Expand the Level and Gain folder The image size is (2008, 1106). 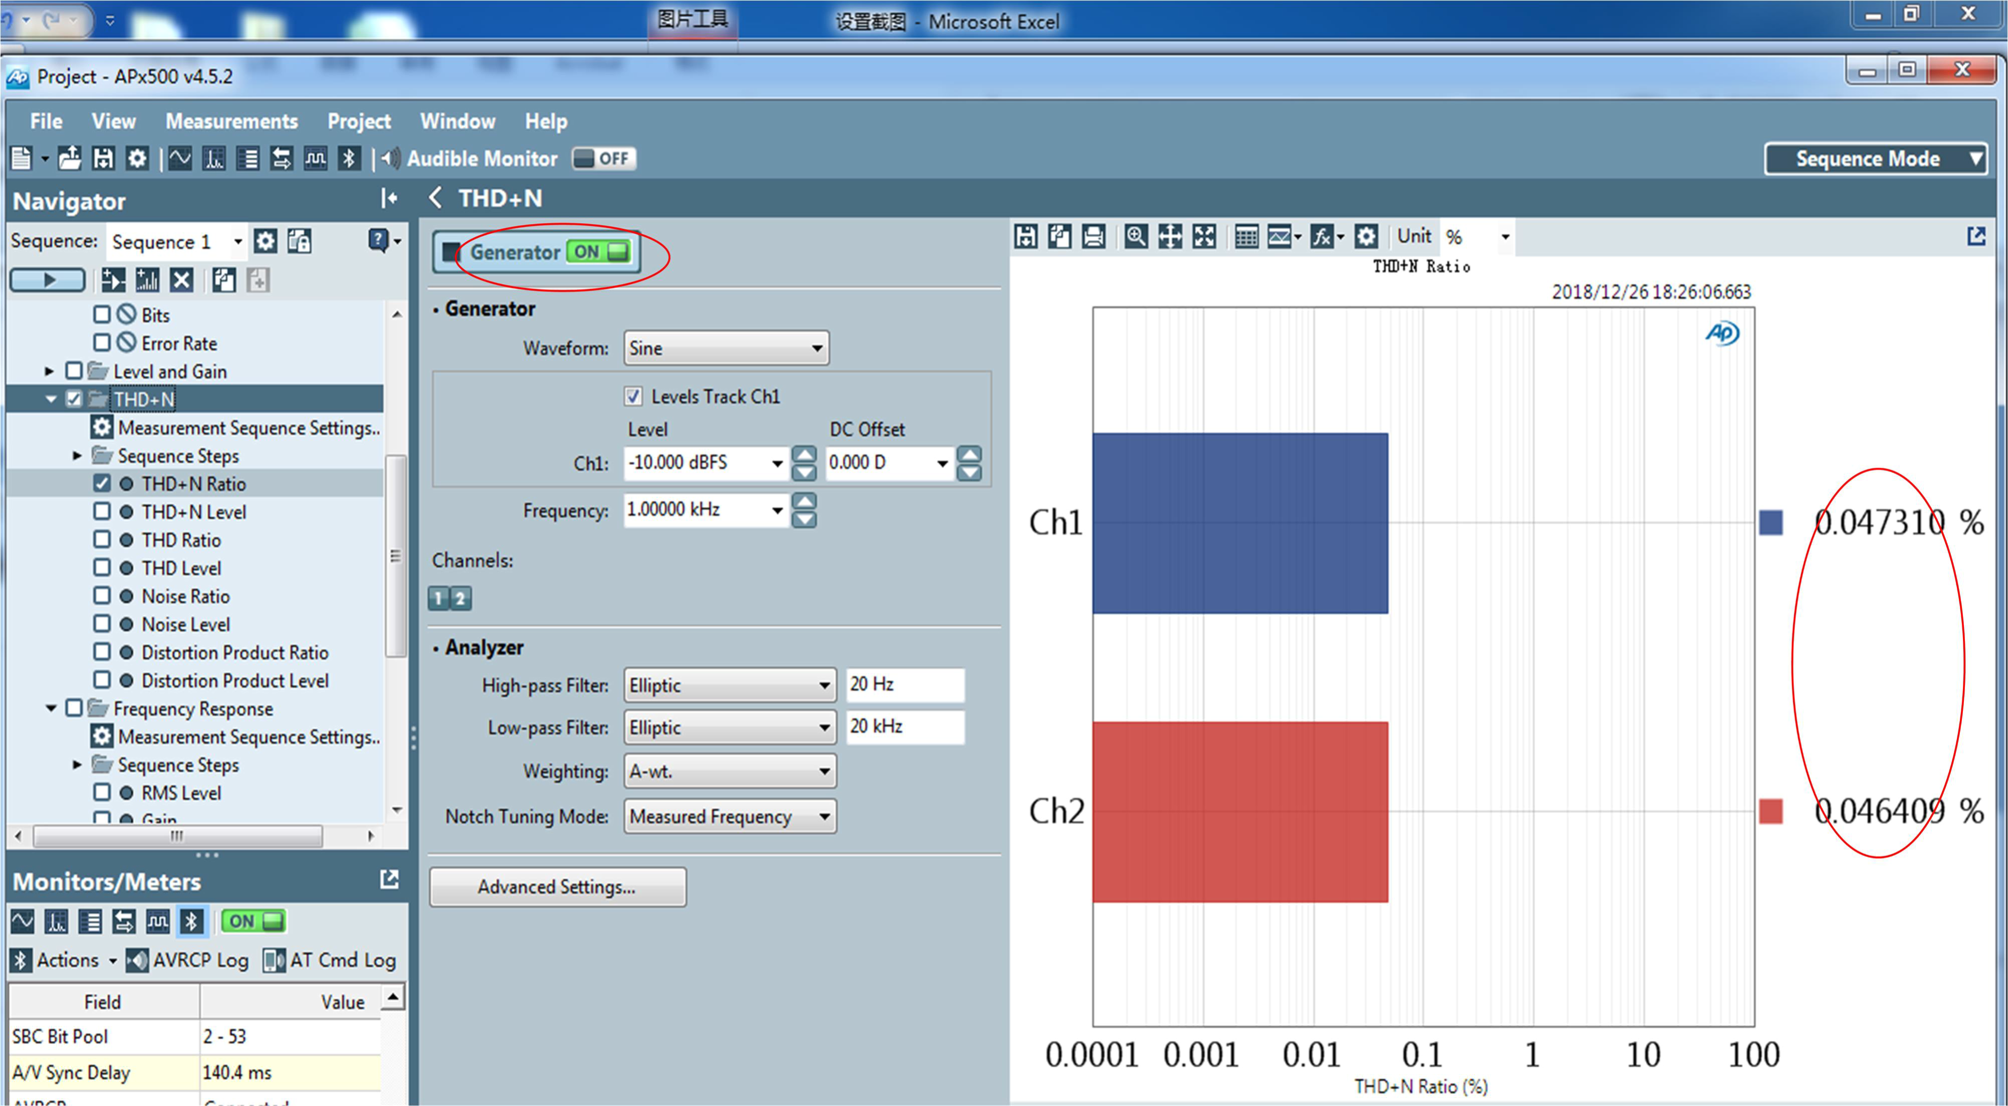49,371
